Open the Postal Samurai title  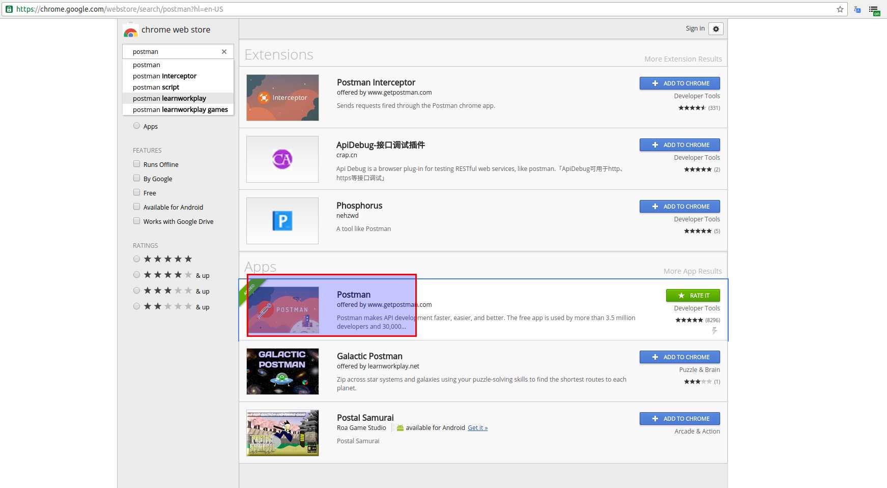tap(365, 418)
